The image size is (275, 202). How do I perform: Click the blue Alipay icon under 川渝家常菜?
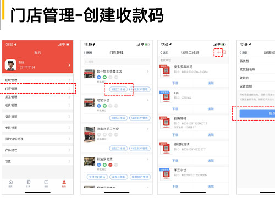tap(99, 165)
